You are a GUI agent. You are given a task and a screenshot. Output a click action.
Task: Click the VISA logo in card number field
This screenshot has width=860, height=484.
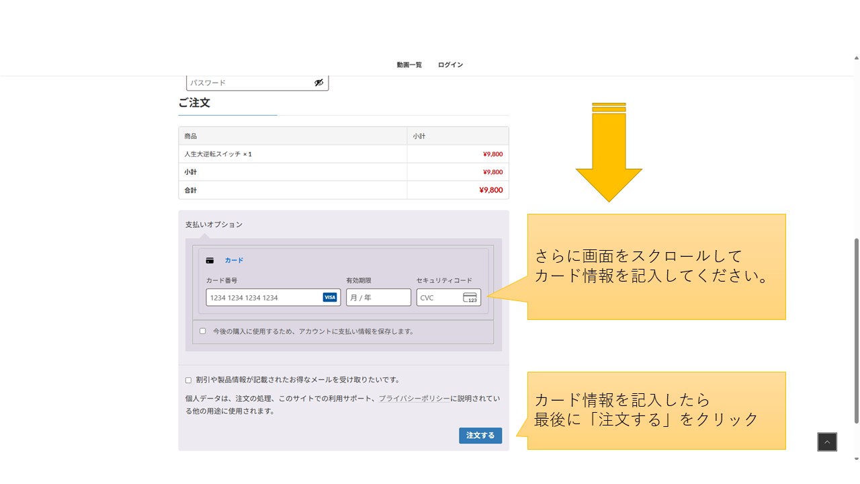pos(330,297)
